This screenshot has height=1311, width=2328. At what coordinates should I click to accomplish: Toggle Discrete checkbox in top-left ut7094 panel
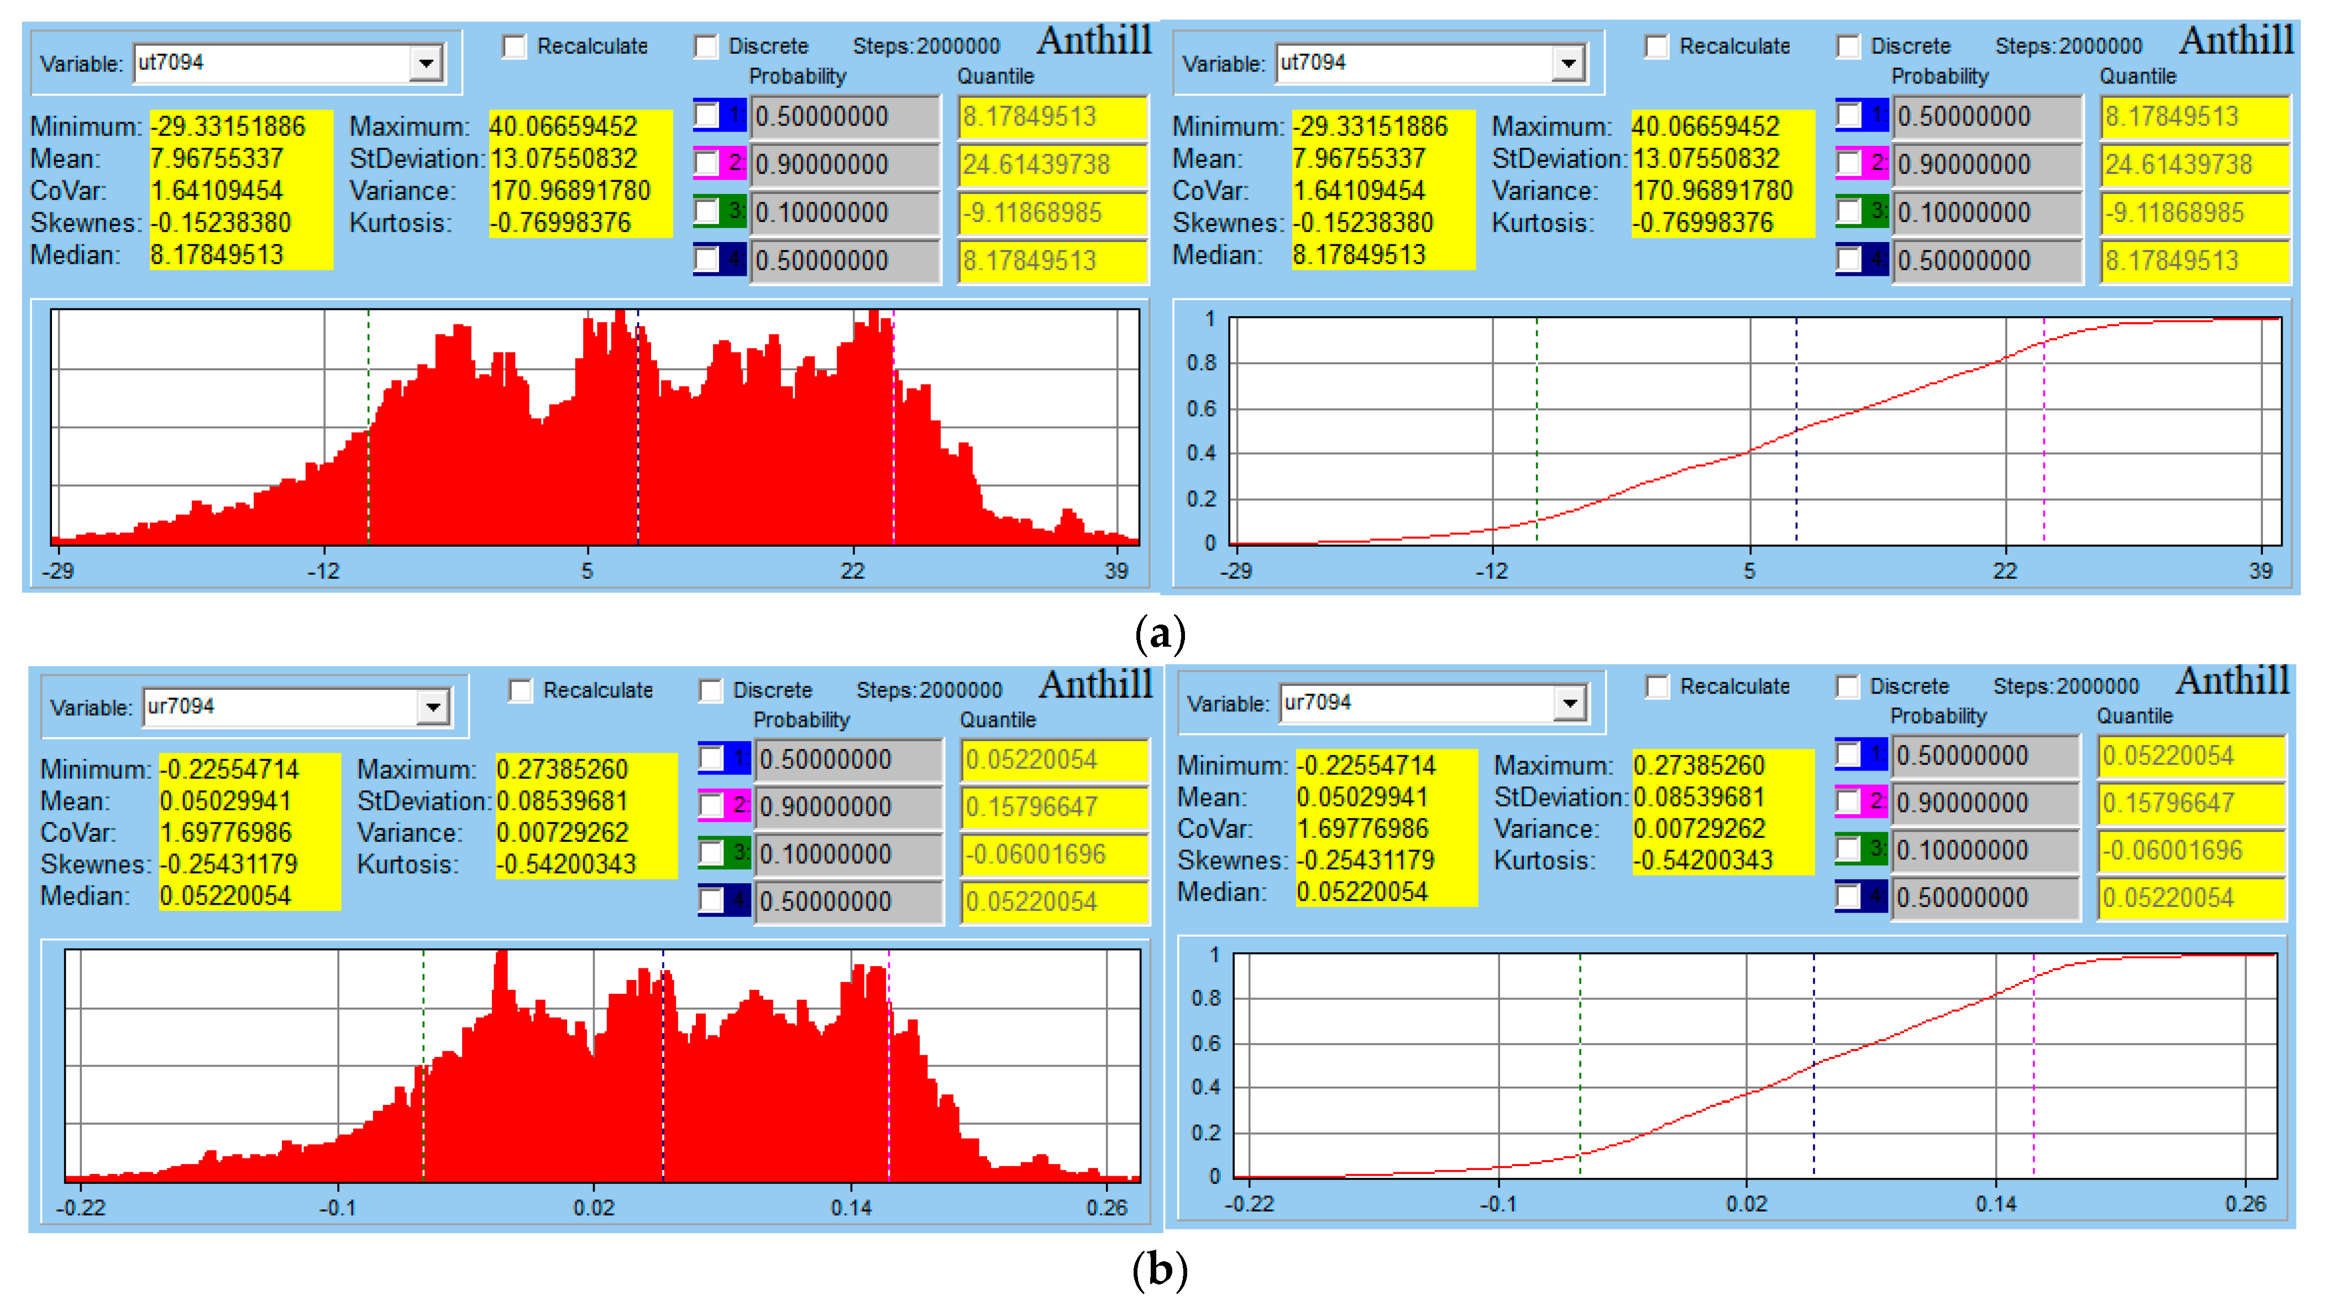[705, 46]
